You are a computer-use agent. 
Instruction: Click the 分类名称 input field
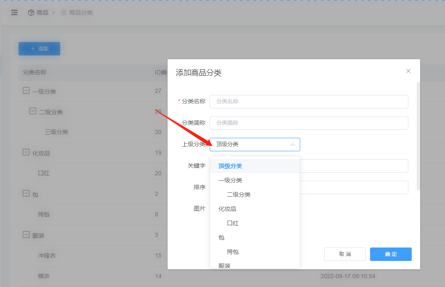click(309, 101)
